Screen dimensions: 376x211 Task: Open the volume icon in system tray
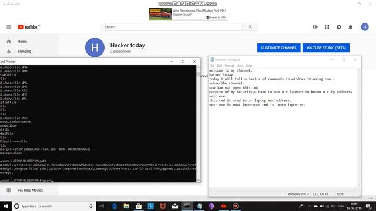tap(333, 206)
